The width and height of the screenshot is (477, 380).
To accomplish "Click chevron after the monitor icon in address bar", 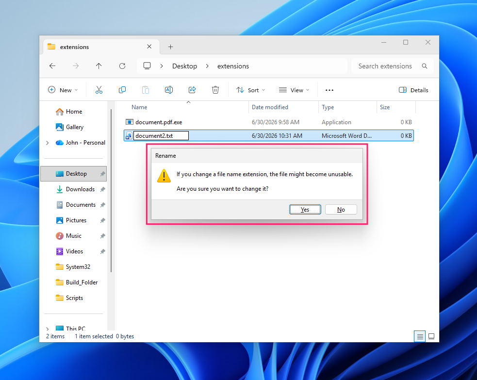I will (162, 66).
